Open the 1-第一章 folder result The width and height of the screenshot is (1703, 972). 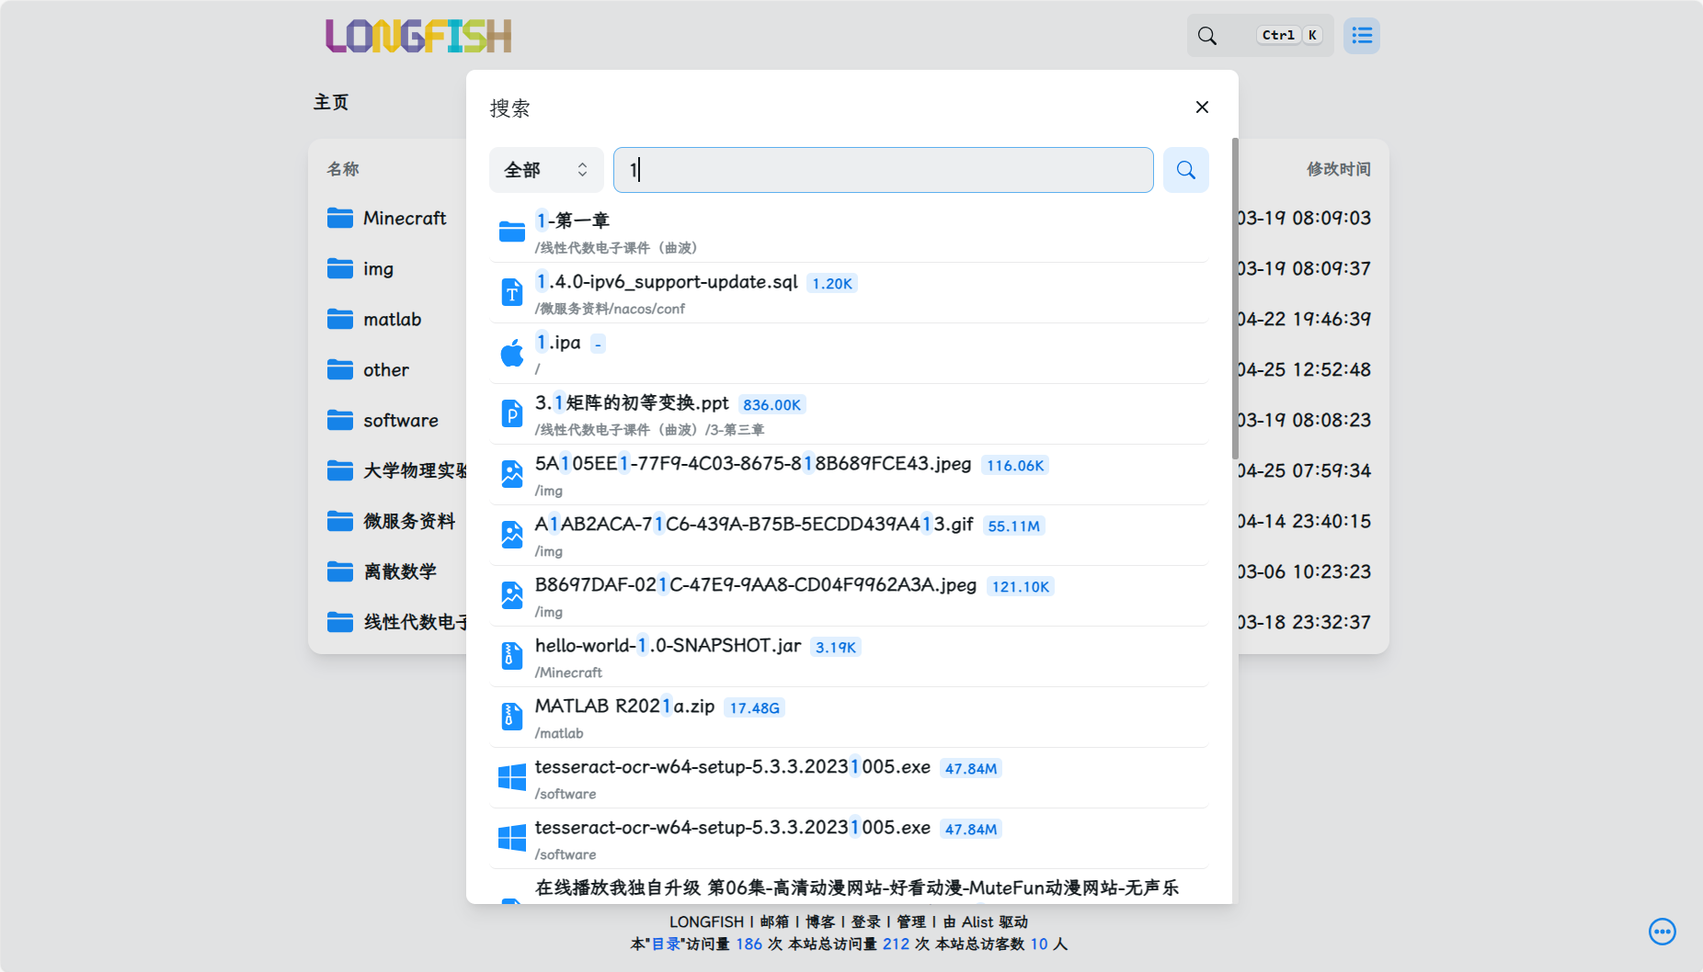click(573, 220)
